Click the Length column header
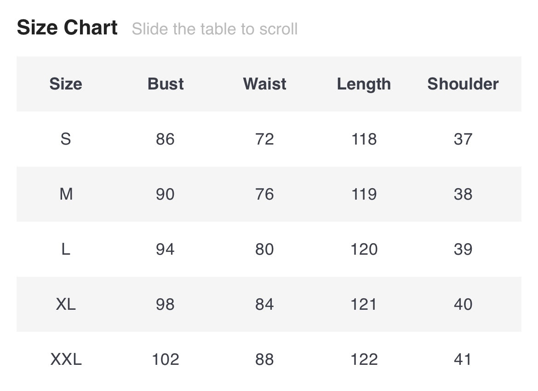538x391 pixels. (364, 84)
